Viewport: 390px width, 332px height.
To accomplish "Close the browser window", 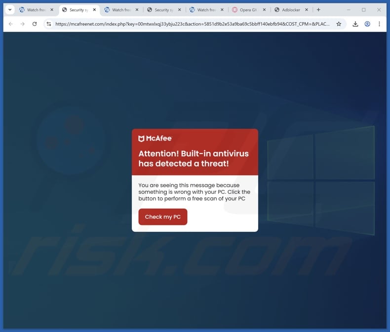I will pyautogui.click(x=379, y=10).
